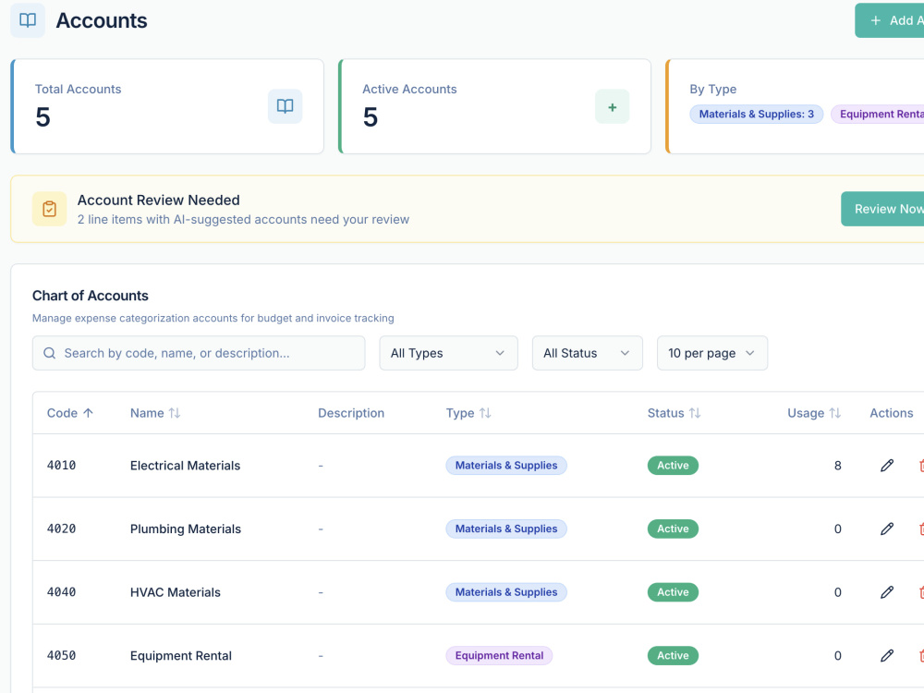The width and height of the screenshot is (924, 693).
Task: Delete the Equipment Rental account trash icon
Action: (x=921, y=655)
